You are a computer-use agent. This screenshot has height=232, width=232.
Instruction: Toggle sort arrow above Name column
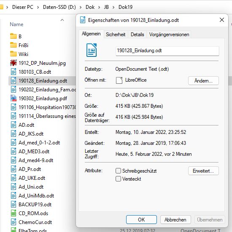tap(62, 20)
